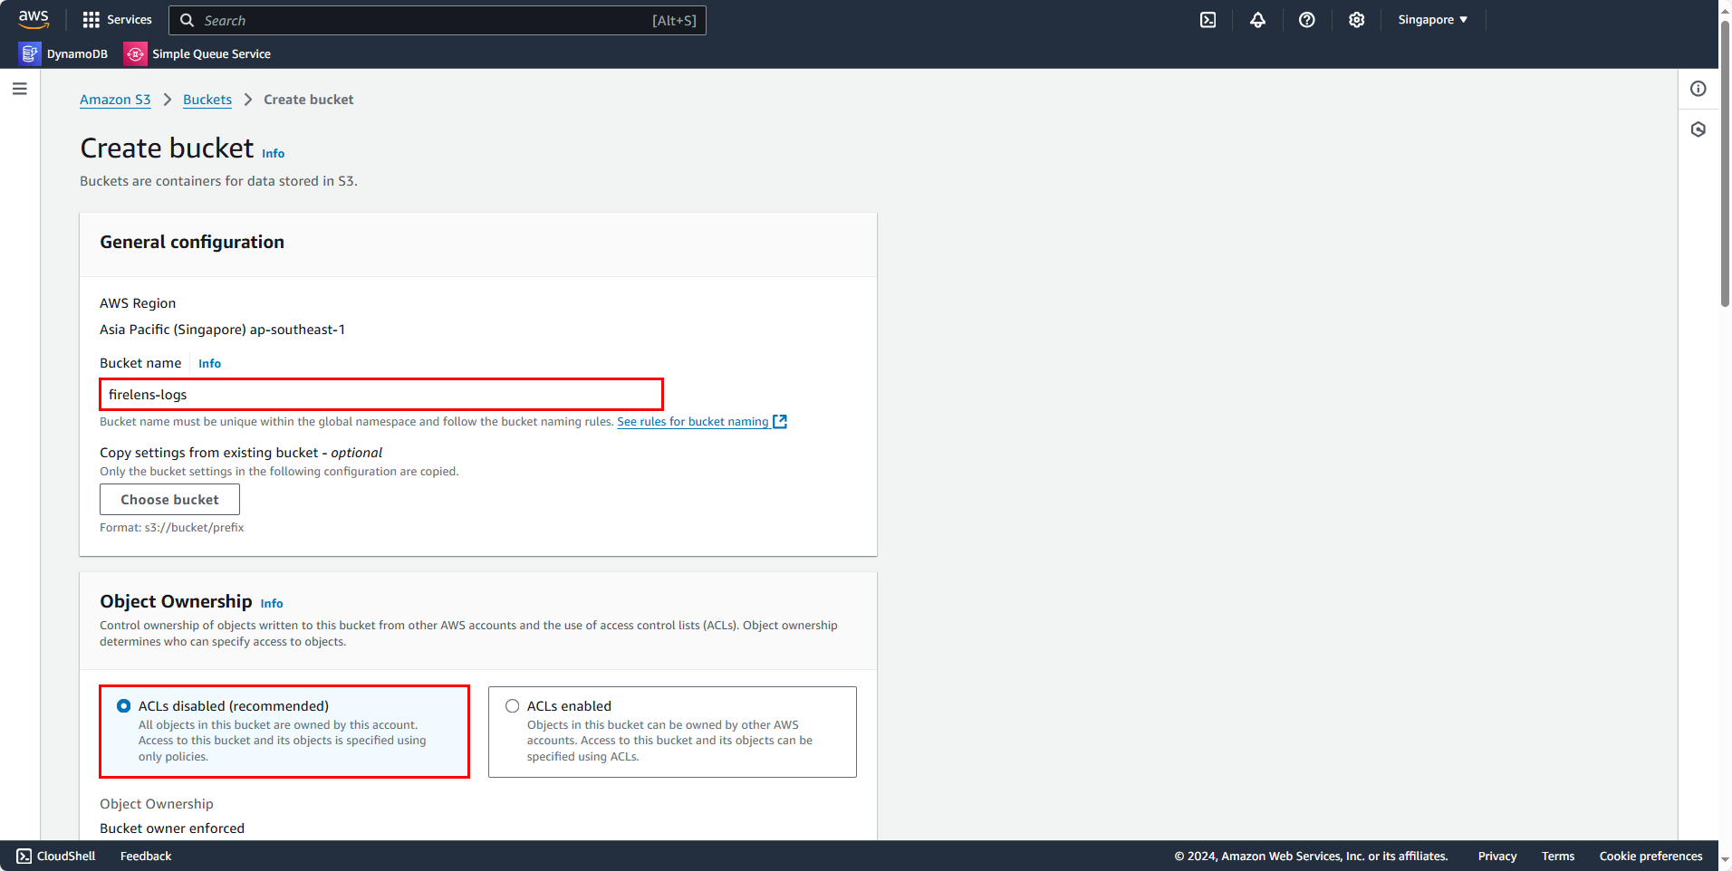Open notifications bell icon
1732x871 pixels.
[1257, 20]
